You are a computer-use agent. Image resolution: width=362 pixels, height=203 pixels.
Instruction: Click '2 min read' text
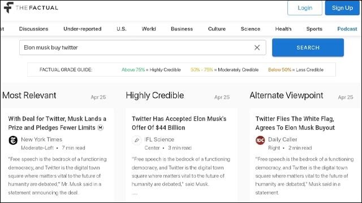pyautogui.click(x=300, y=148)
